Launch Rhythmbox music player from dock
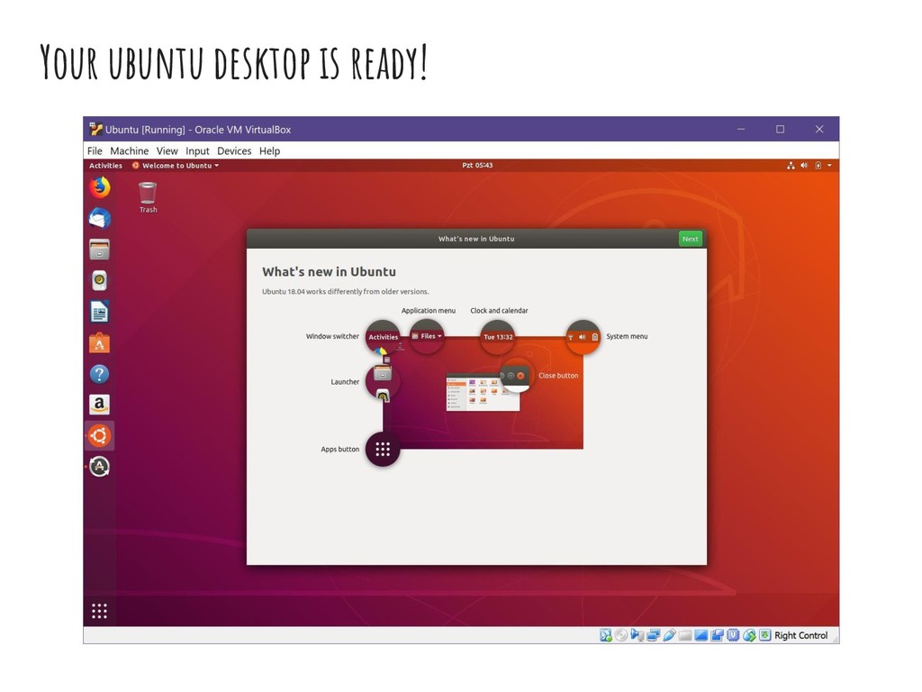Image resolution: width=922 pixels, height=692 pixels. pyautogui.click(x=99, y=281)
